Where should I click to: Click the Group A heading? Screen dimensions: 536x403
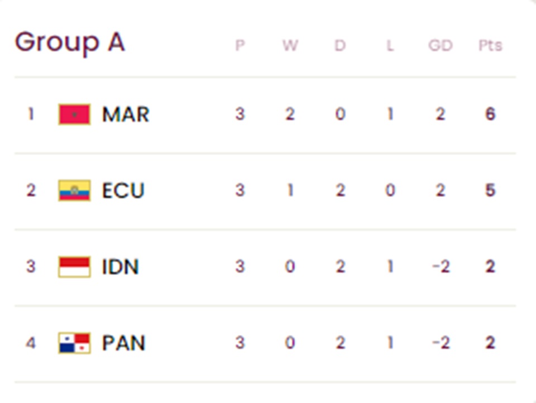(x=70, y=43)
